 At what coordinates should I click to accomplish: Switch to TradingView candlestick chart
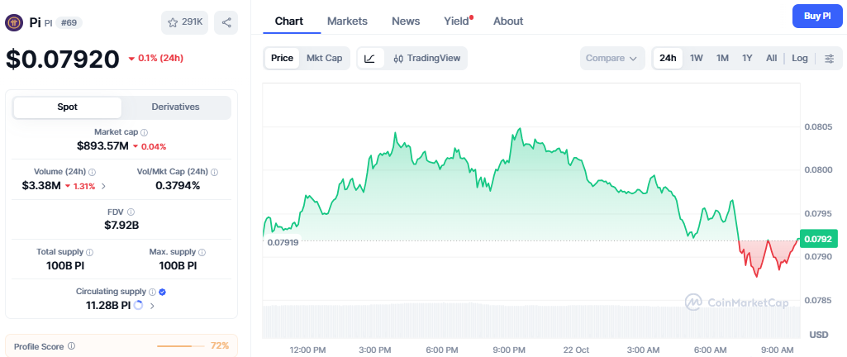(x=426, y=59)
